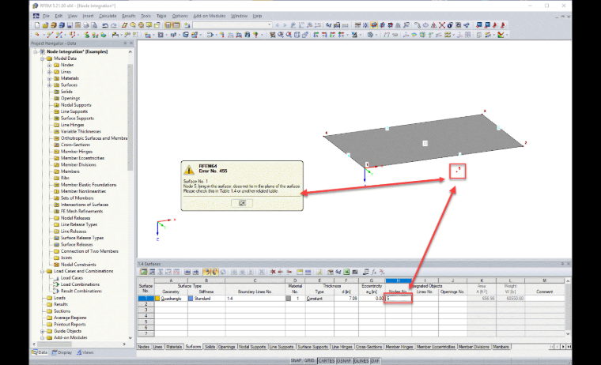The image size is (601, 365).
Task: Switch to the Nodal Supports table tab
Action: coord(252,347)
